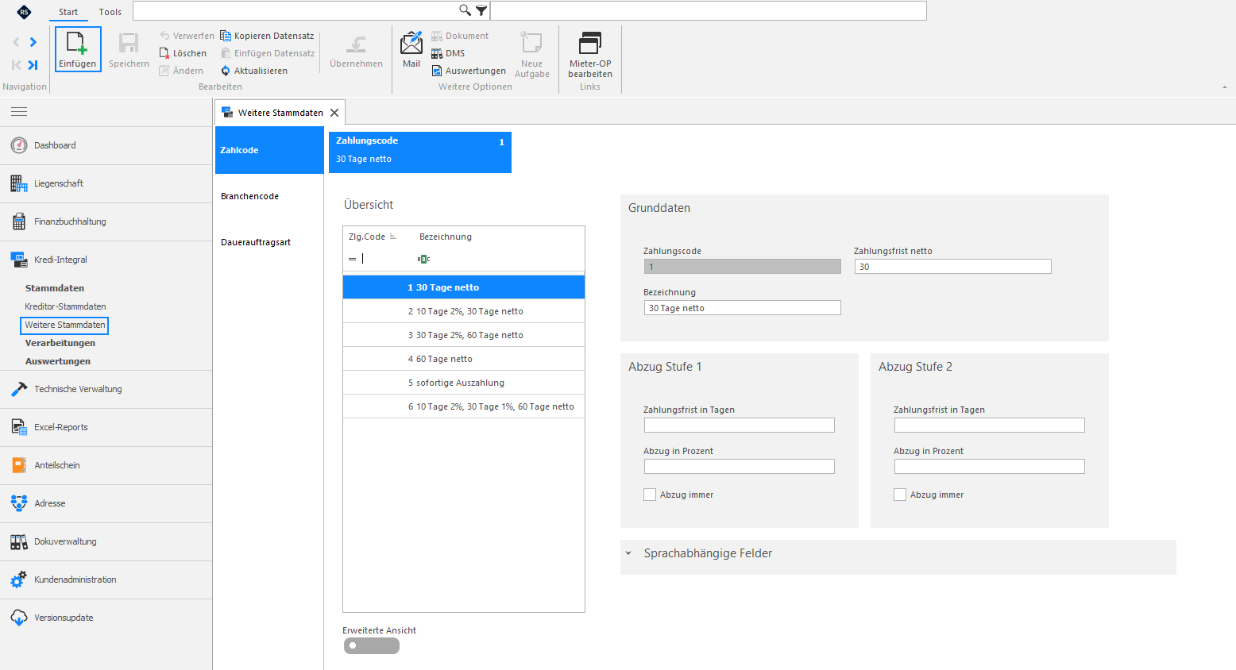The image size is (1236, 670).
Task: Expand the Sprachabhängige Felder section
Action: 628,553
